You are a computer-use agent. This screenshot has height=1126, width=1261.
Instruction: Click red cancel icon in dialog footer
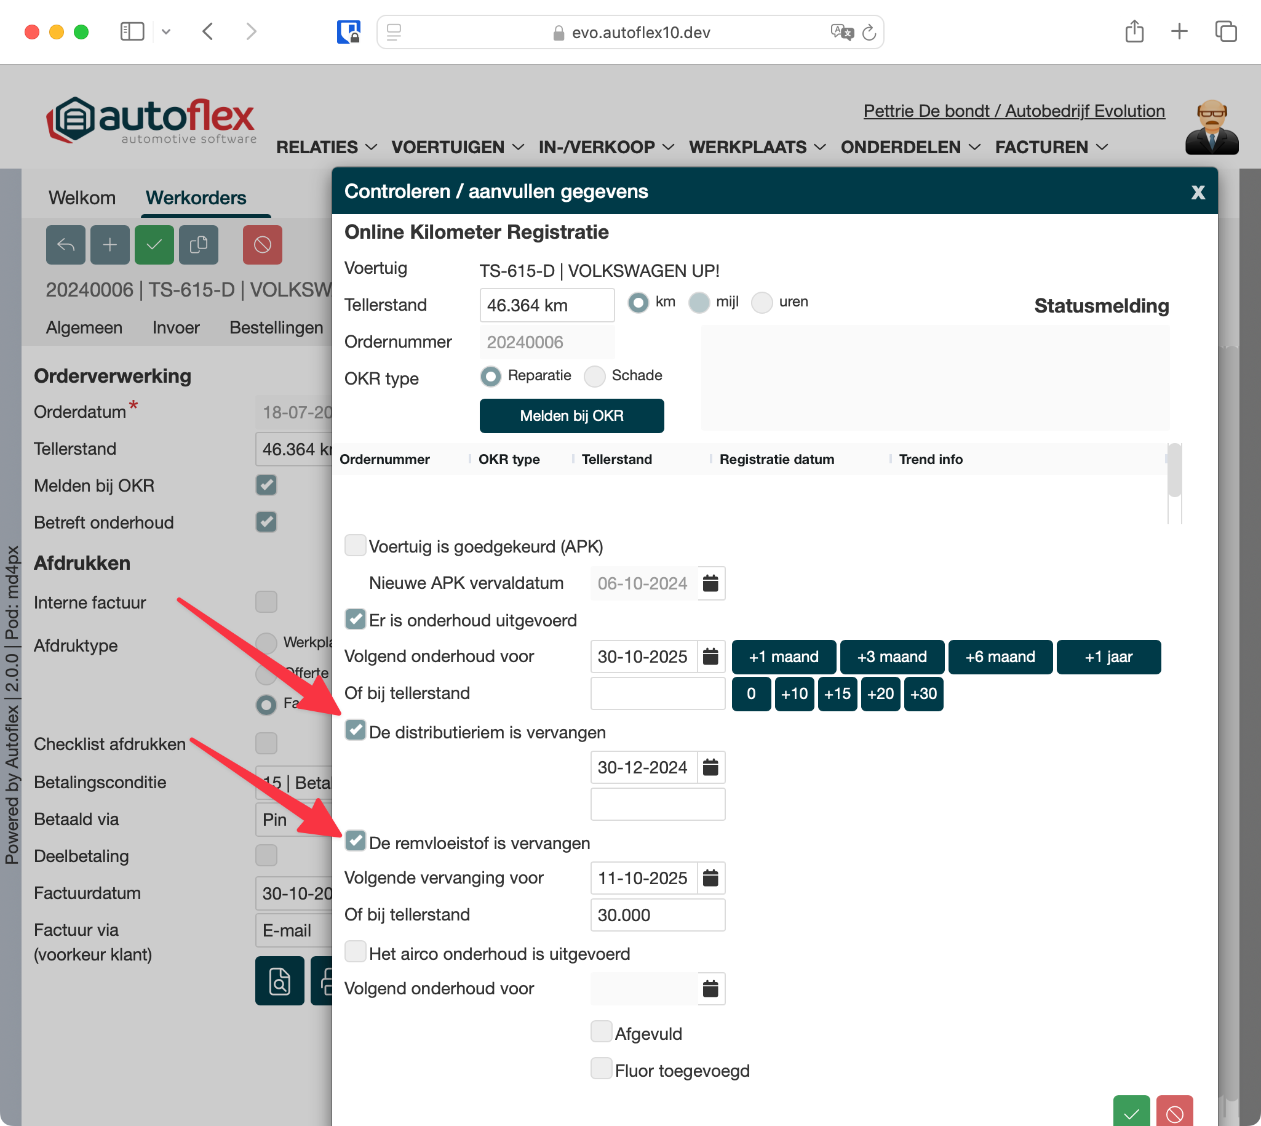(x=1174, y=1112)
